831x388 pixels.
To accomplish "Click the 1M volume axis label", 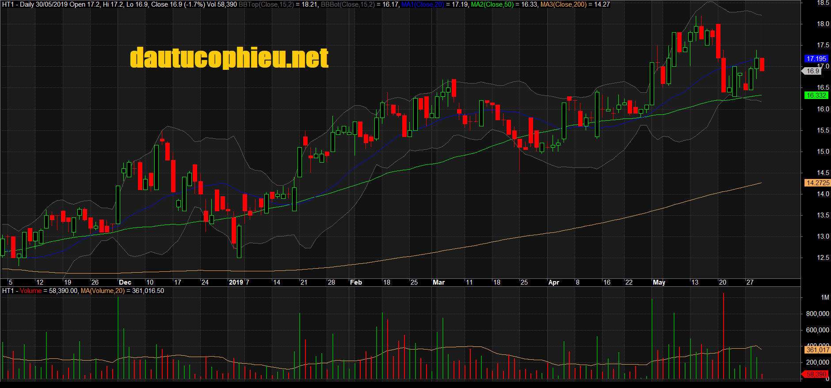I will (825, 297).
